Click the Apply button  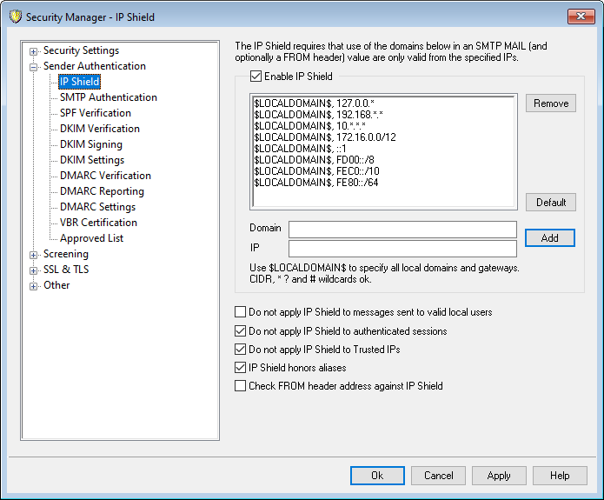click(x=498, y=476)
